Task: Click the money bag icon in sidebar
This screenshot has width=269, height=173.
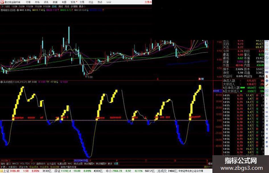Action: 267,76
